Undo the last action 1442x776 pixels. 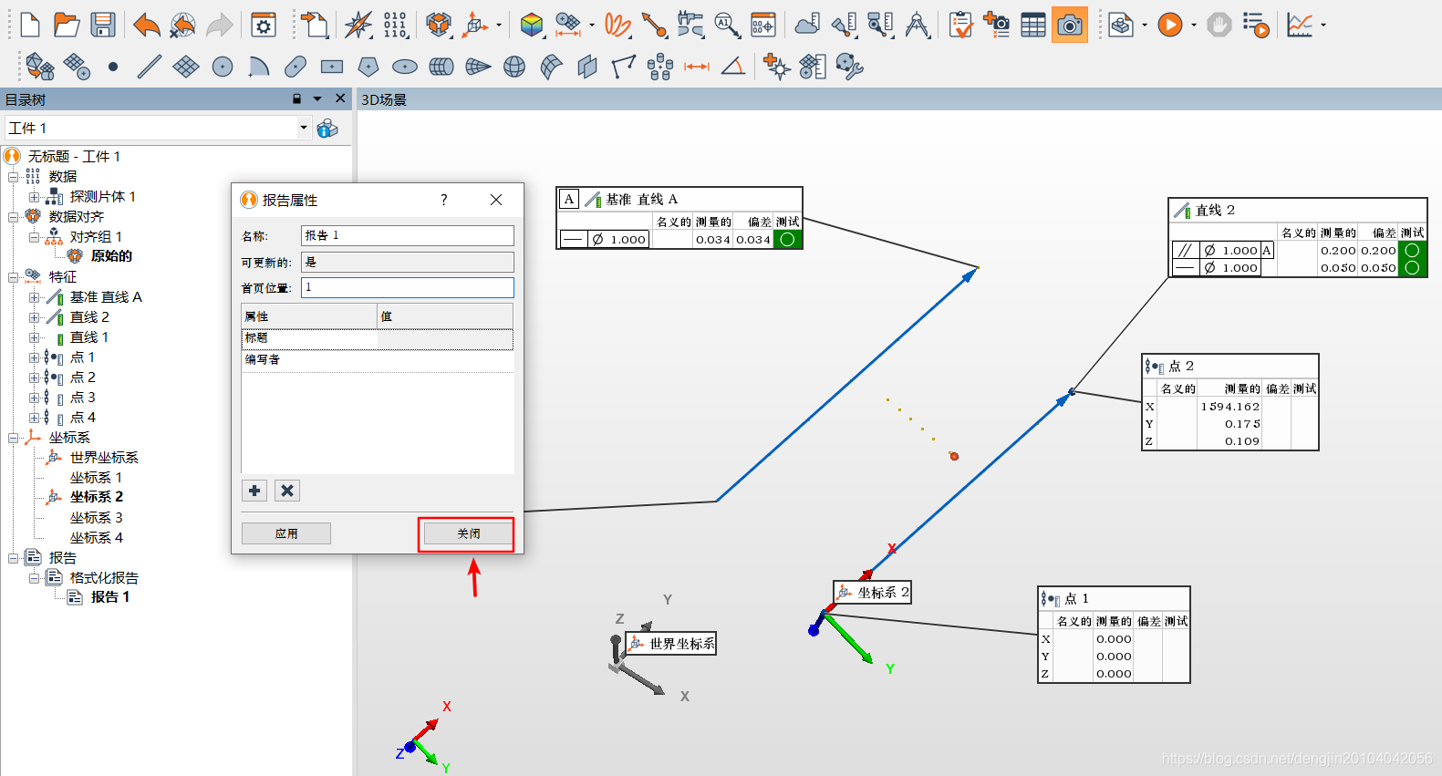point(146,25)
